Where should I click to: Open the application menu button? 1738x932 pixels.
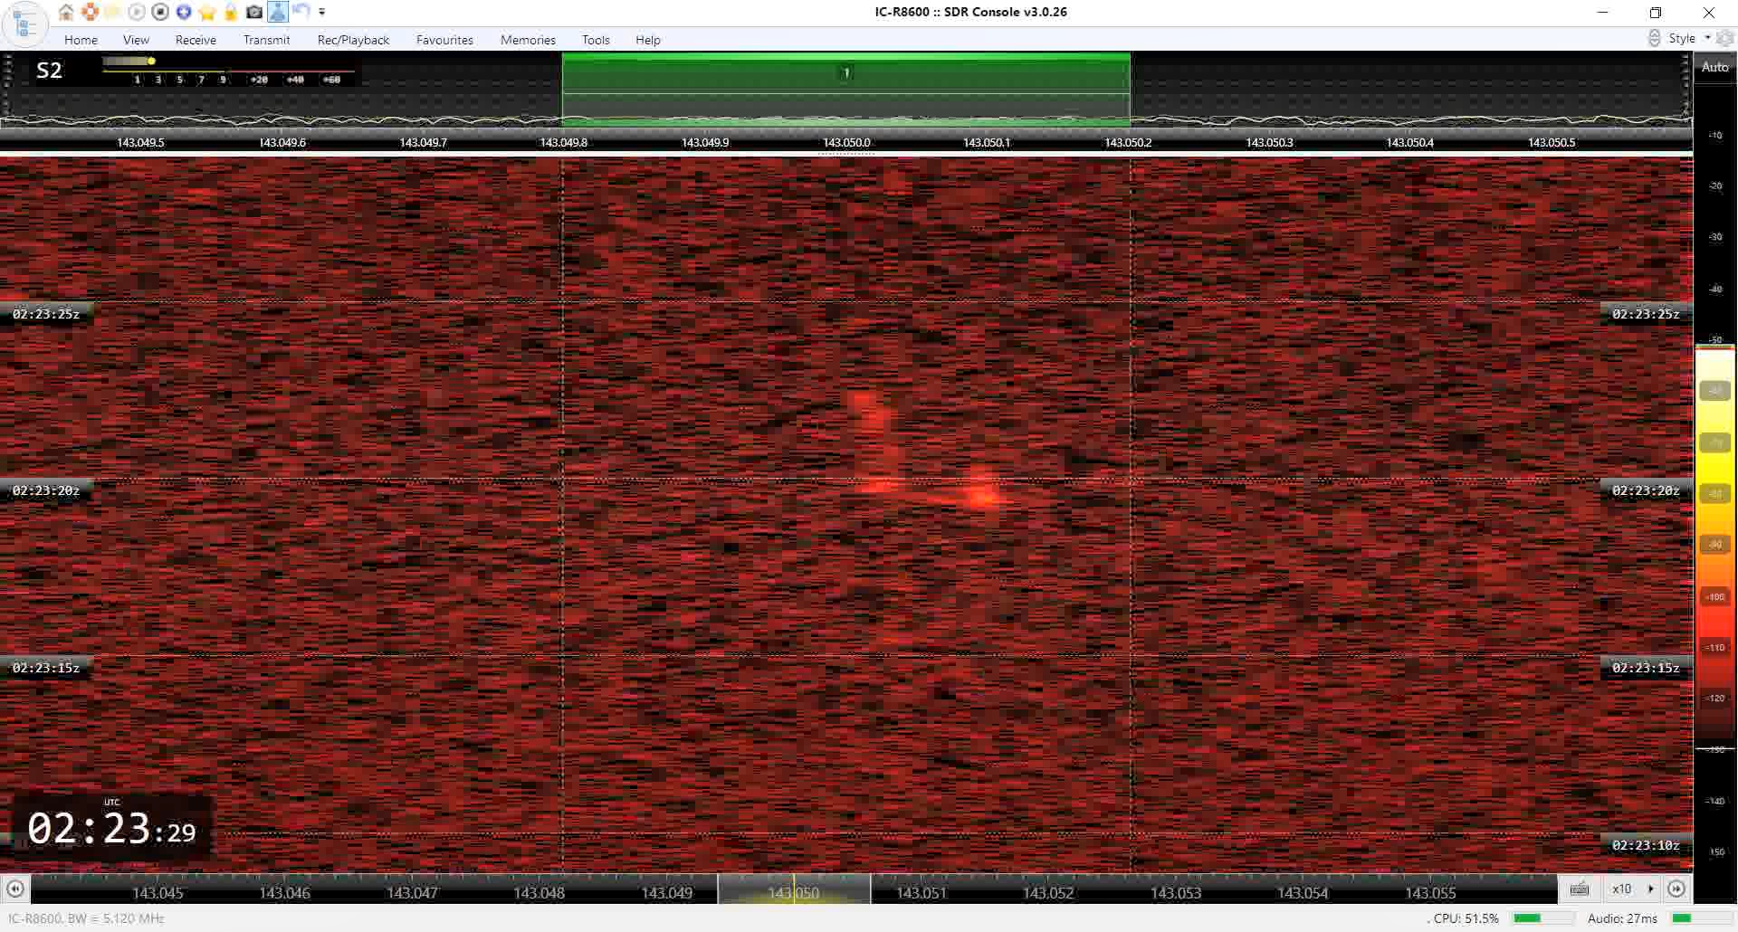[24, 24]
